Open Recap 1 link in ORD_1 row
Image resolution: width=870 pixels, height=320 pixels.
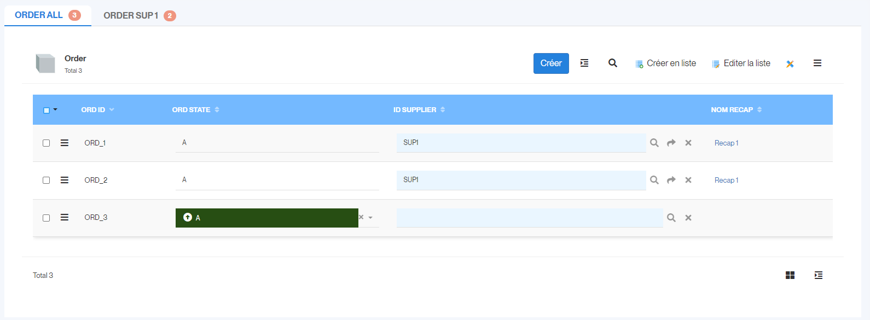726,143
